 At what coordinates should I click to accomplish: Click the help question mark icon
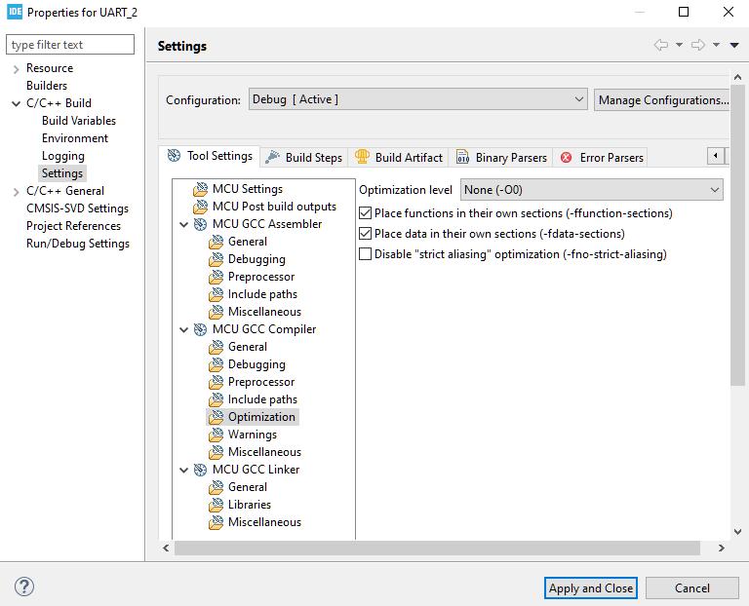25,587
